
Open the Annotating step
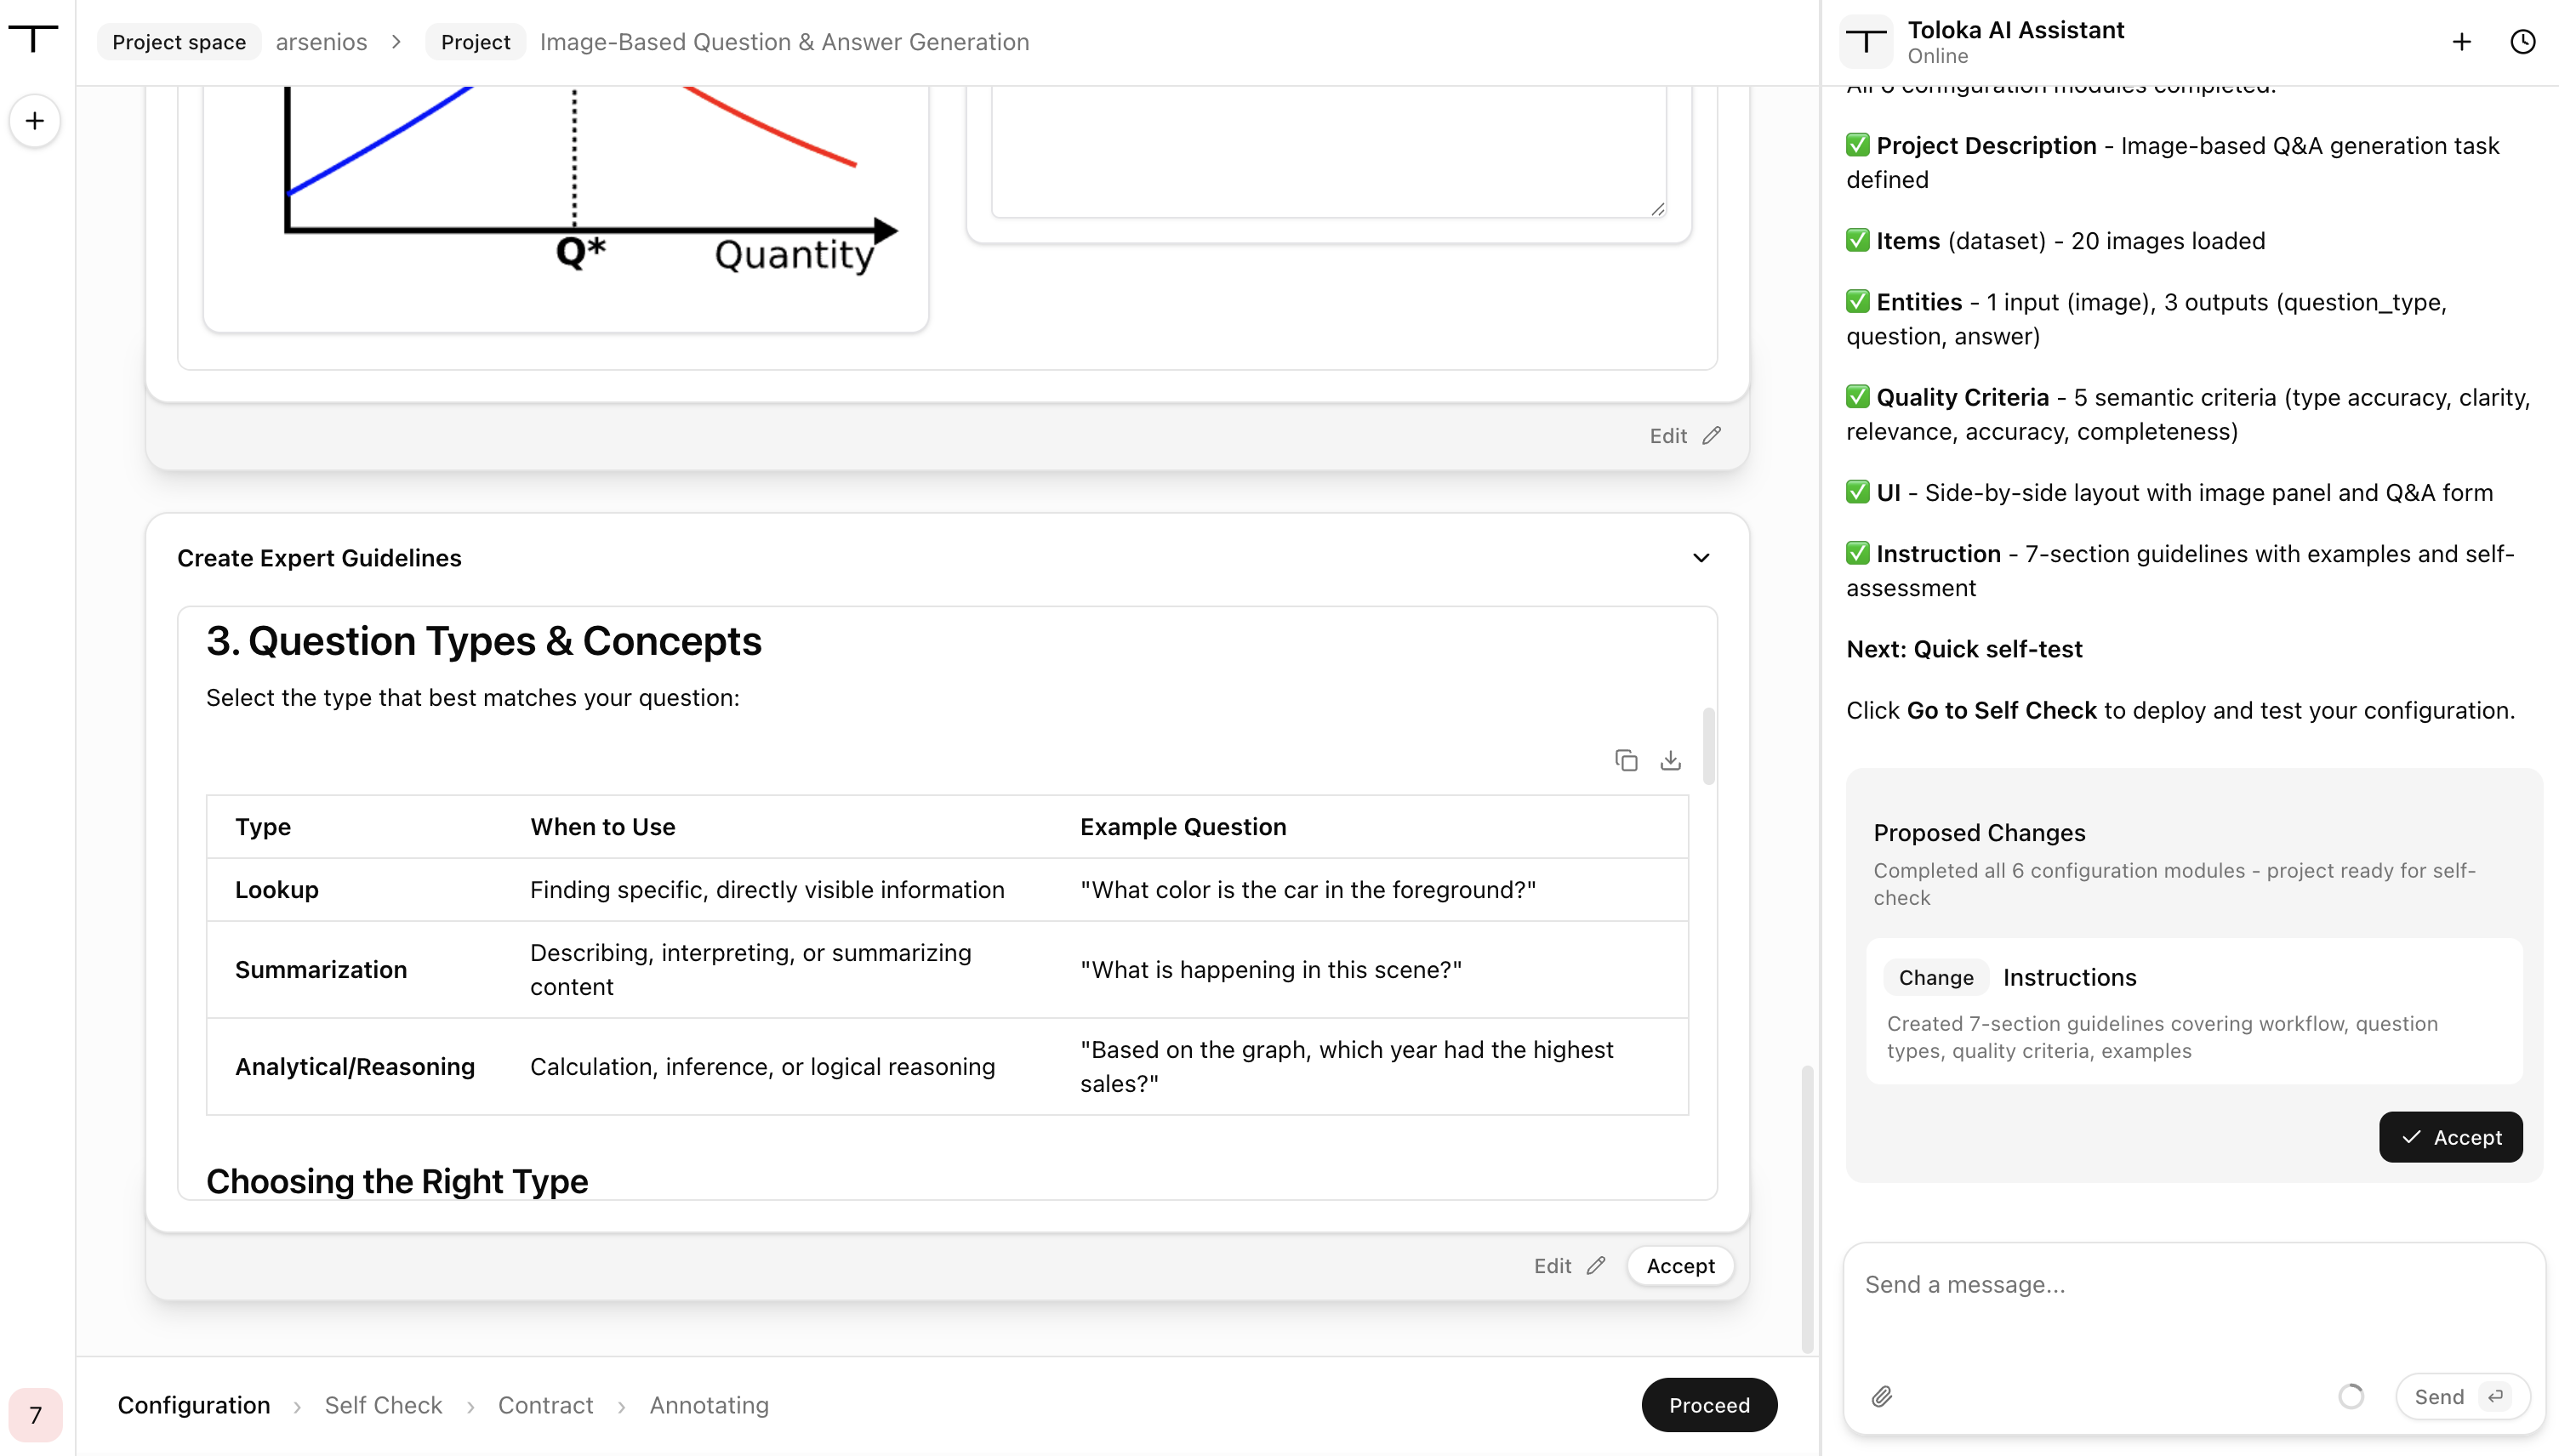[x=709, y=1405]
